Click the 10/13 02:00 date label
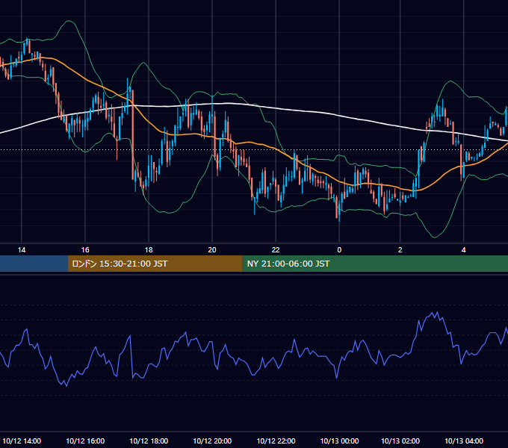 pos(400,441)
